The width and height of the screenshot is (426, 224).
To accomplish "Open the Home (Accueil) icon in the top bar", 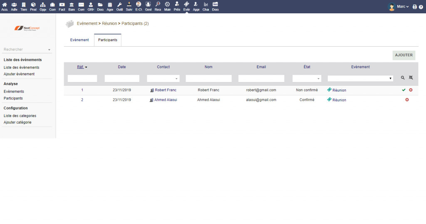I will coord(5,6).
